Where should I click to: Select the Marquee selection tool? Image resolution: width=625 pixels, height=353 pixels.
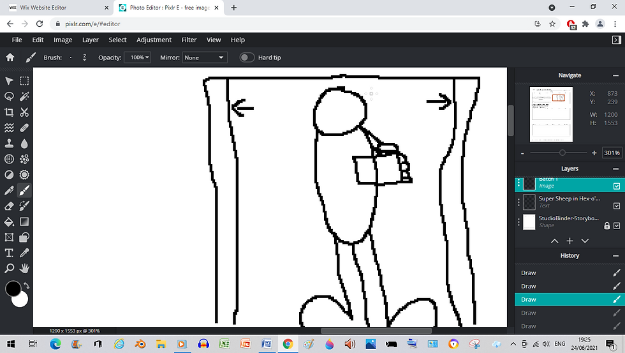[x=24, y=81]
